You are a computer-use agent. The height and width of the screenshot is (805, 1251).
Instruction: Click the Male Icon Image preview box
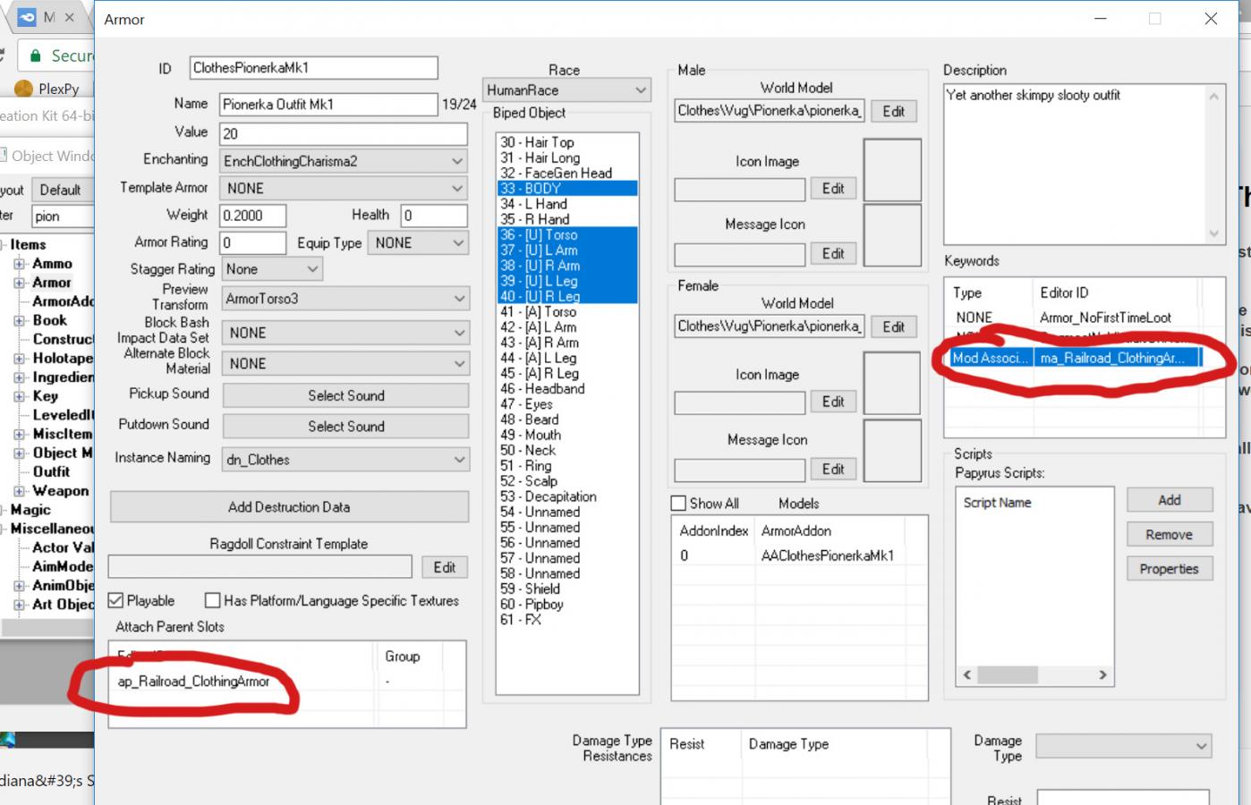point(892,170)
